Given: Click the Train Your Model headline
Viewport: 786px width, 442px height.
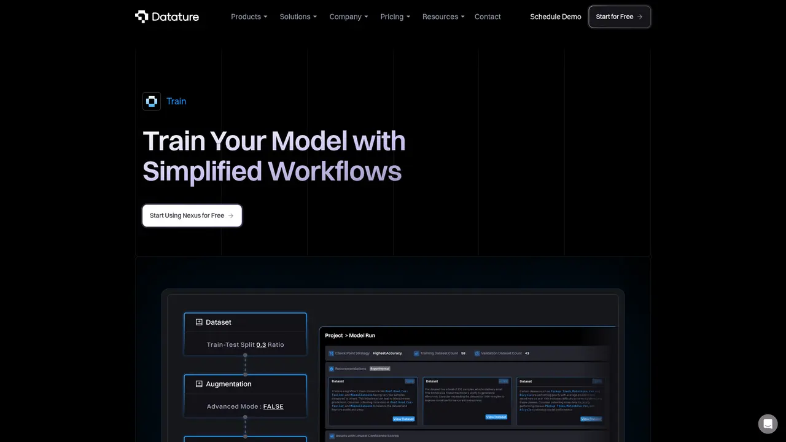Looking at the screenshot, I should pos(274,156).
